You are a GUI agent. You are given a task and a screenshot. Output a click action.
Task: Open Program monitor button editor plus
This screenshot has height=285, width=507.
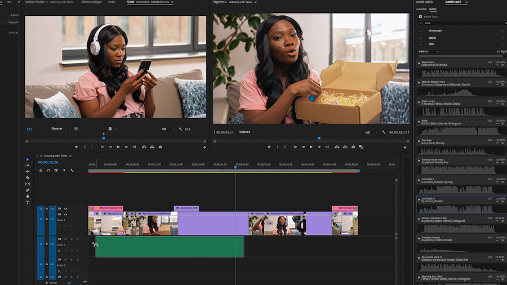(x=405, y=148)
